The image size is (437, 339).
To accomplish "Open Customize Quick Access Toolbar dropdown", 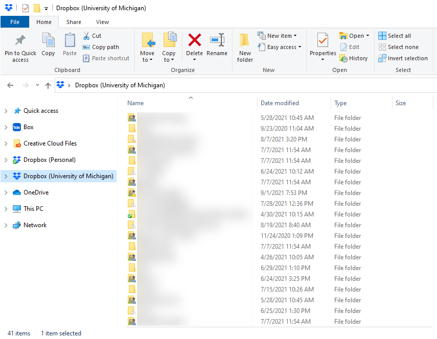I will pyautogui.click(x=47, y=9).
